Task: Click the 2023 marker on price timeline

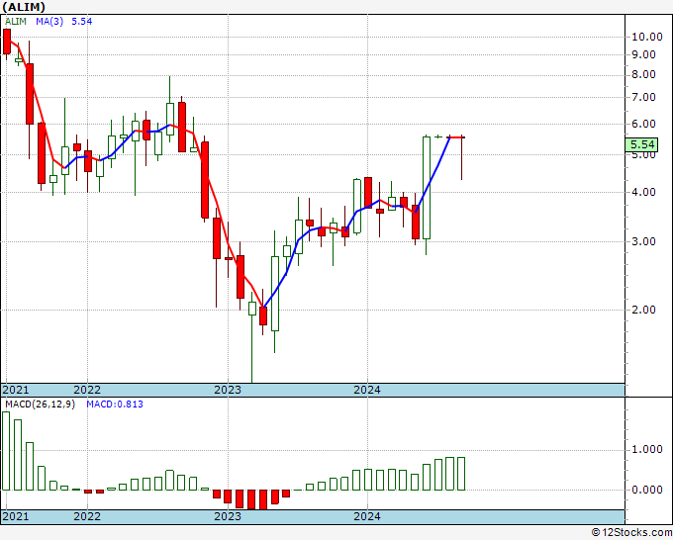Action: click(x=228, y=390)
